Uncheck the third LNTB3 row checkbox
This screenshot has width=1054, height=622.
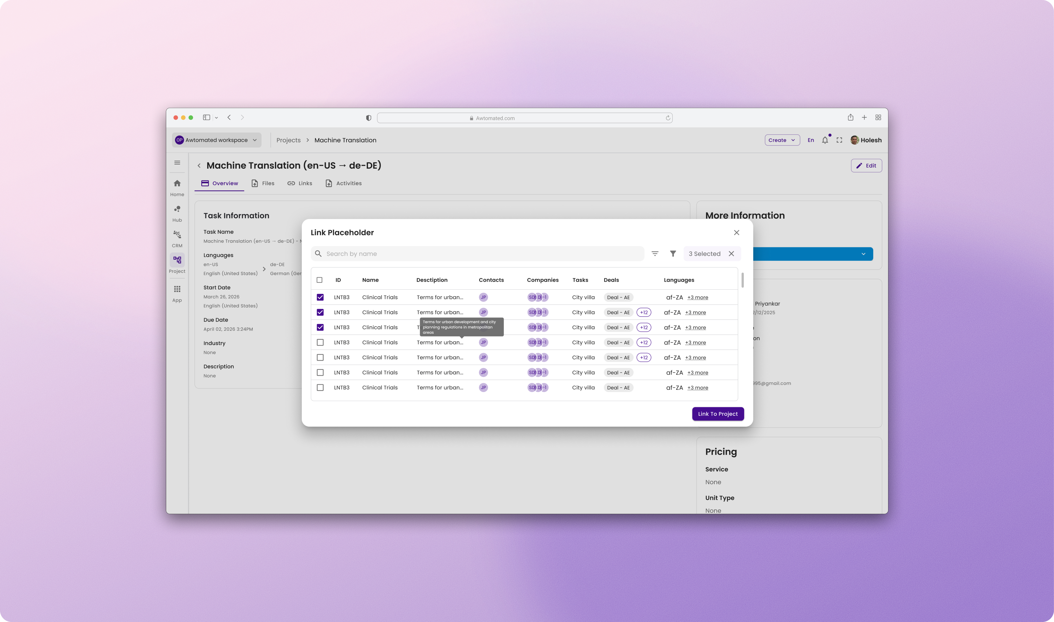(320, 327)
